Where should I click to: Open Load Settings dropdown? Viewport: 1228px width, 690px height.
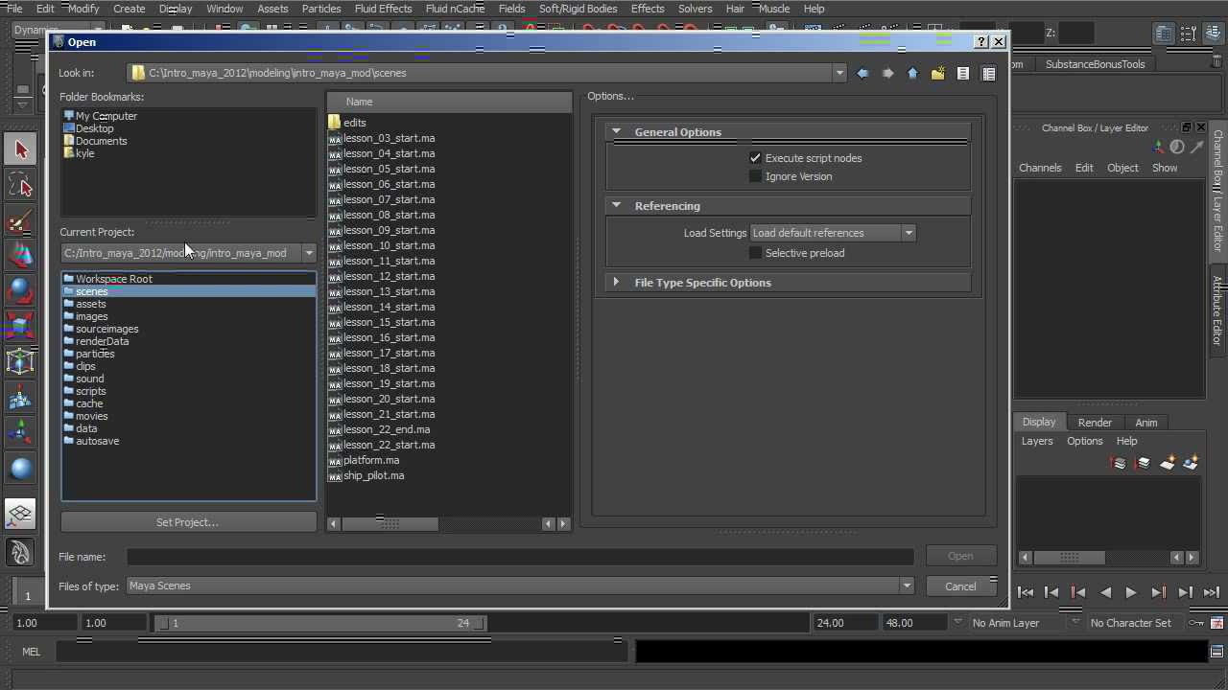point(833,233)
